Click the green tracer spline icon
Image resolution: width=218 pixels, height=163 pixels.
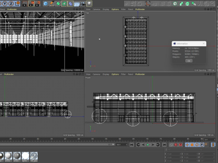click(181, 4)
